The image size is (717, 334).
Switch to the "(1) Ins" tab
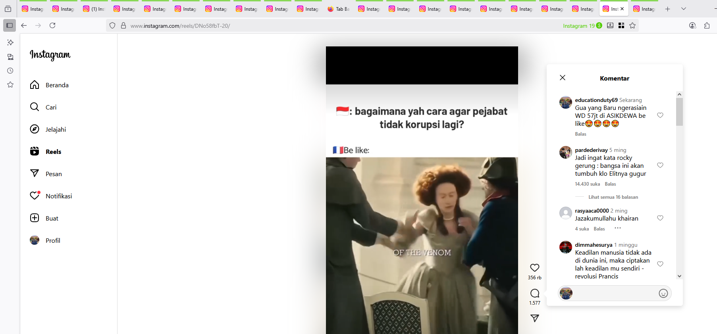(x=94, y=9)
